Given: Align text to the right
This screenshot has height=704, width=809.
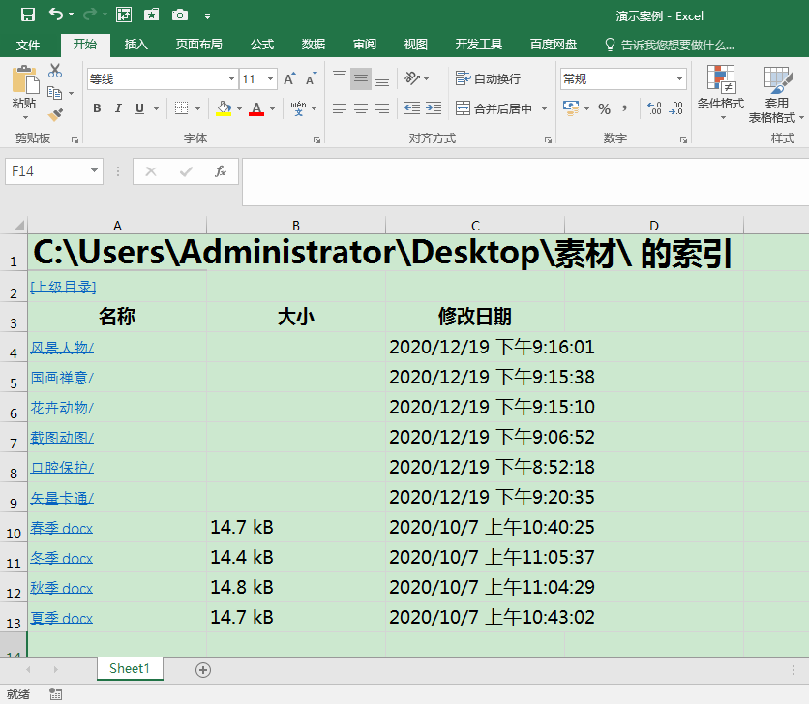Looking at the screenshot, I should point(382,107).
